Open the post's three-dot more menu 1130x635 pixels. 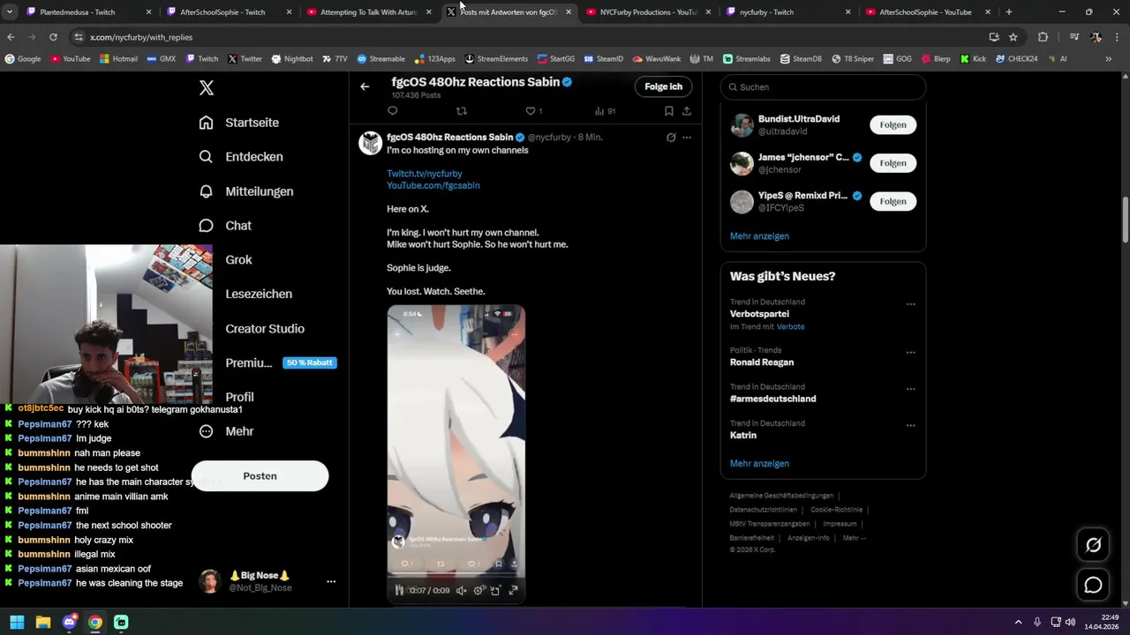pyautogui.click(x=687, y=138)
